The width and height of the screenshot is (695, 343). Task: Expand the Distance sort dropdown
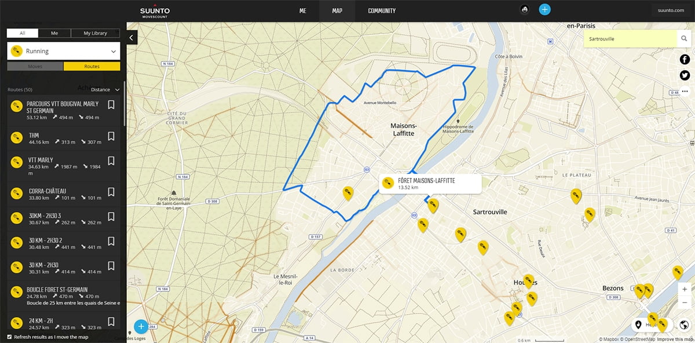pyautogui.click(x=105, y=90)
